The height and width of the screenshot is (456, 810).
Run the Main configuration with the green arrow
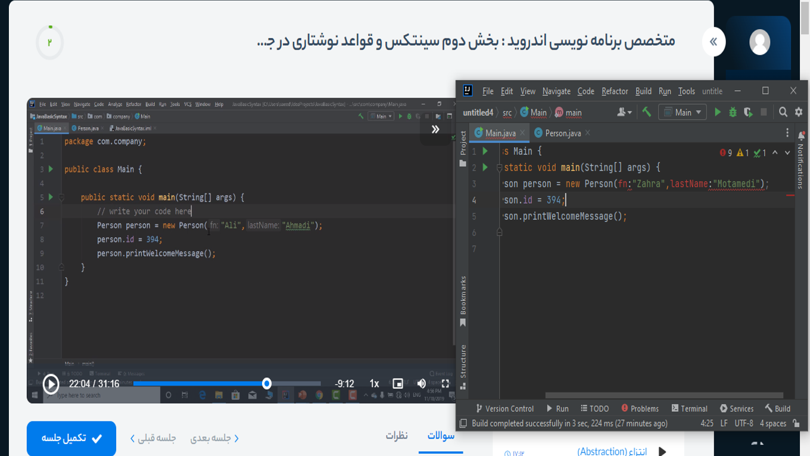click(x=717, y=112)
